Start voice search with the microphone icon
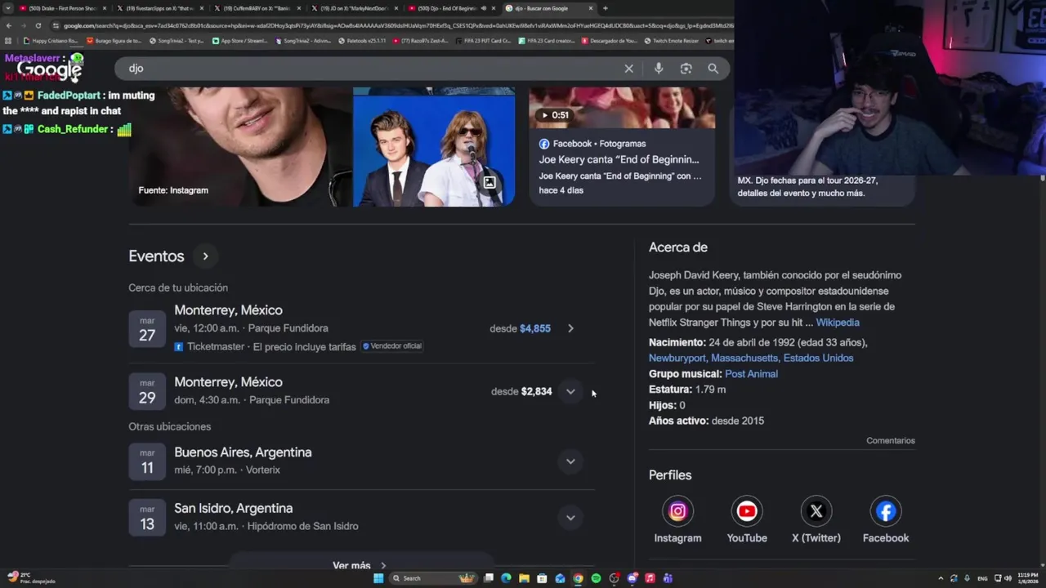The image size is (1046, 588). pos(659,69)
